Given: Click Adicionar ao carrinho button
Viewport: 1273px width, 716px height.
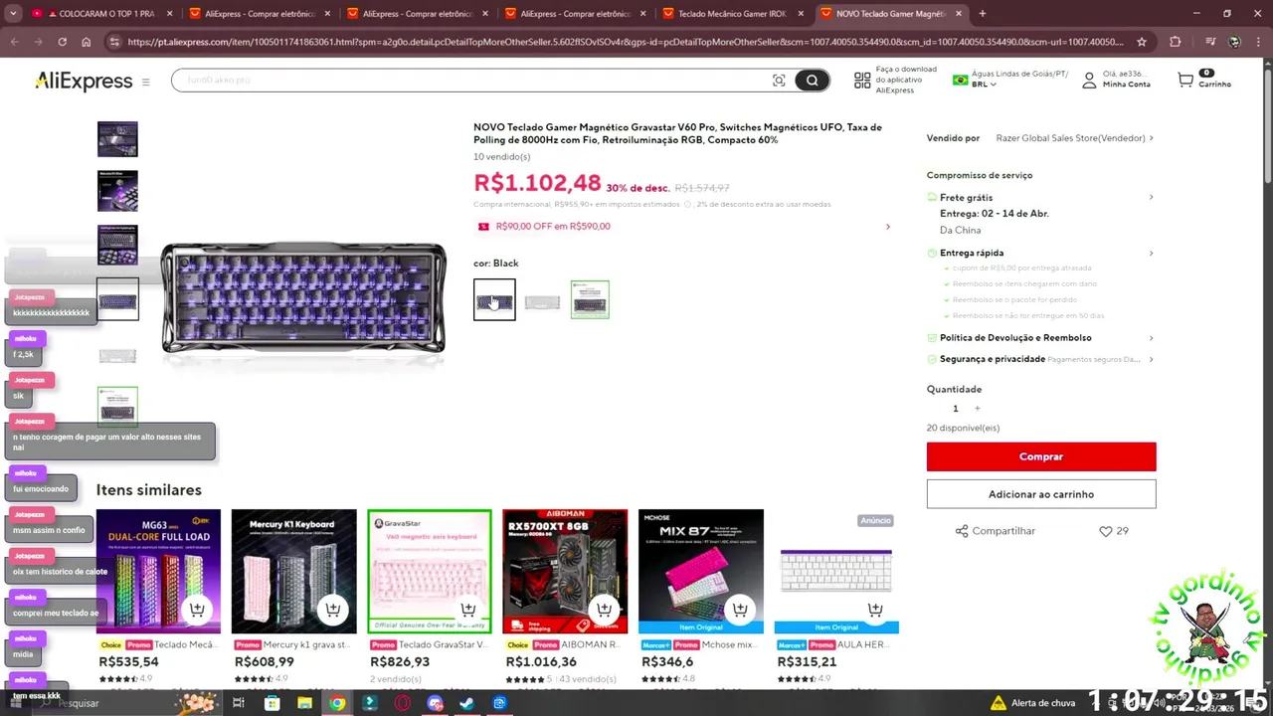Looking at the screenshot, I should (1041, 494).
